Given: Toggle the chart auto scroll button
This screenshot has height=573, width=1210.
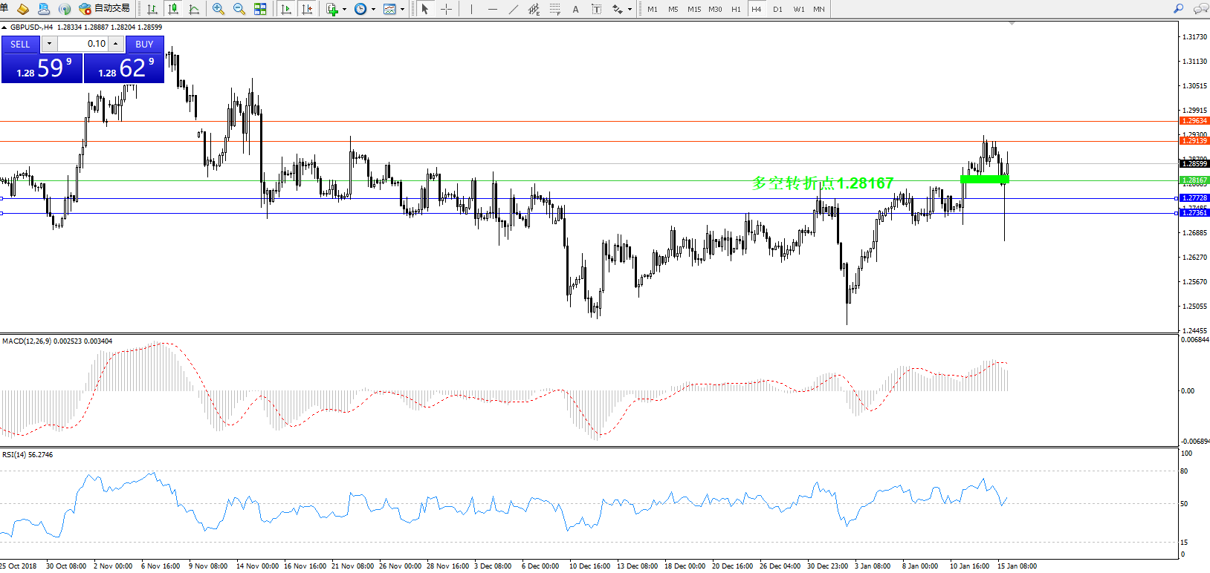Looking at the screenshot, I should [x=286, y=9].
